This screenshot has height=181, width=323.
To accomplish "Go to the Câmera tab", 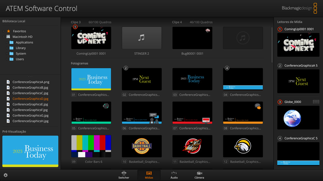I will (199, 175).
